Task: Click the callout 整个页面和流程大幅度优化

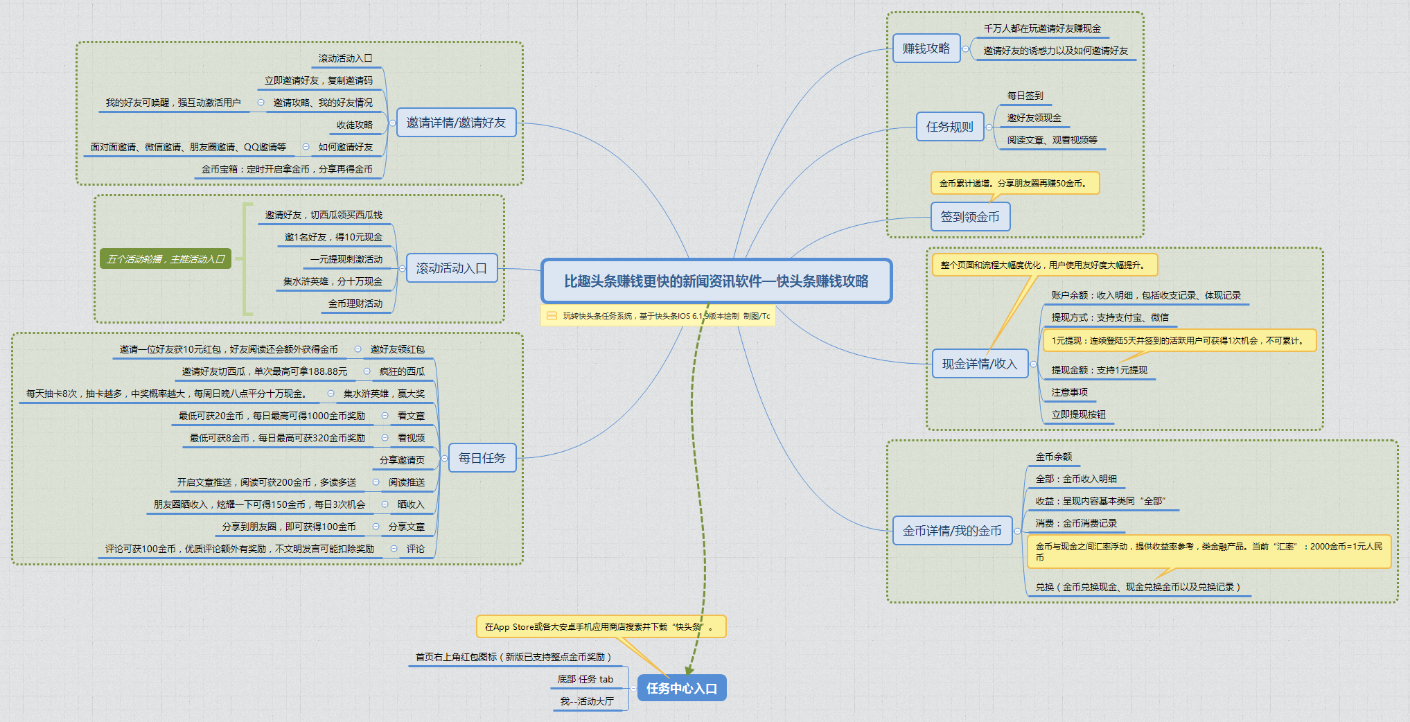Action: [x=1045, y=265]
